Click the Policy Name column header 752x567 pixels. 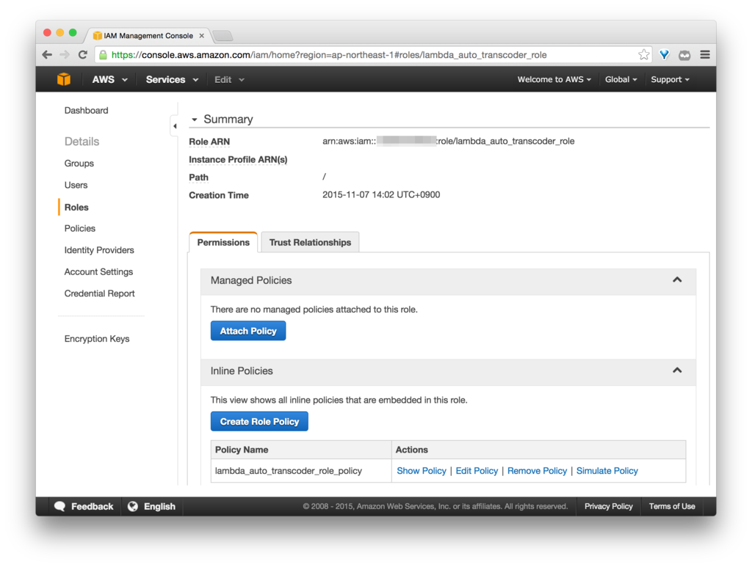point(301,450)
